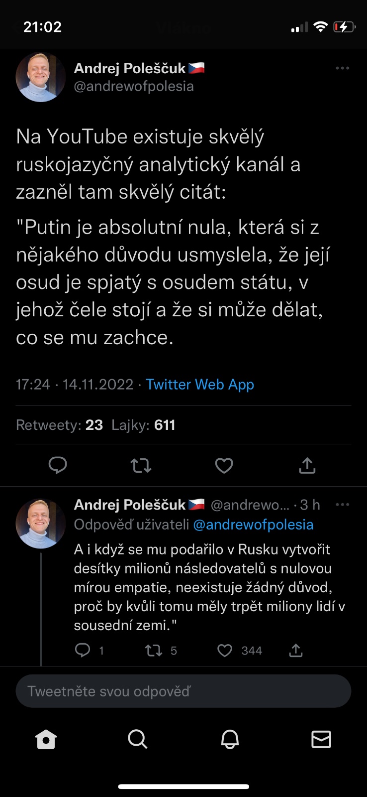Open more options for main tweet
367x797 pixels.
point(342,68)
